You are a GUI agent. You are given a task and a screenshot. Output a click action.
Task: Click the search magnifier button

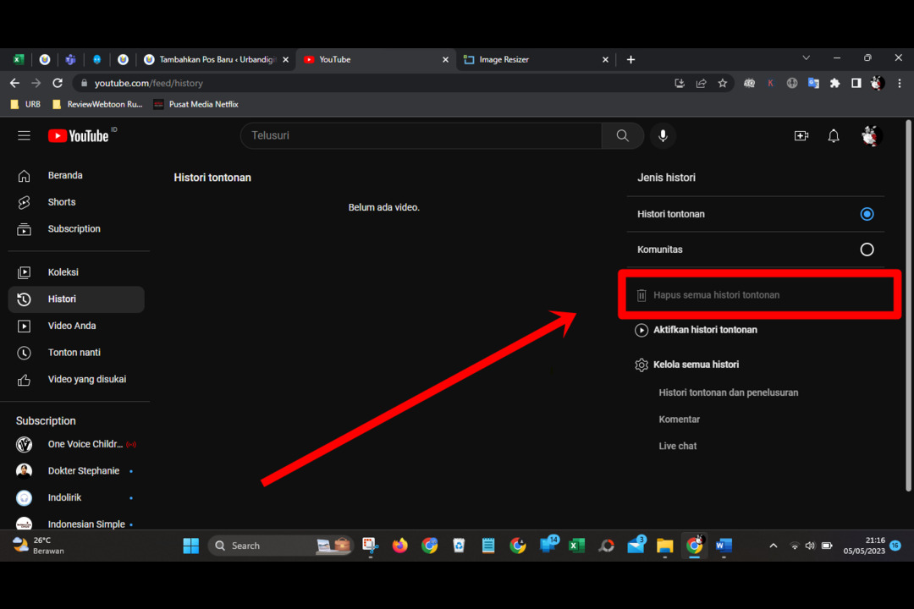click(x=623, y=136)
